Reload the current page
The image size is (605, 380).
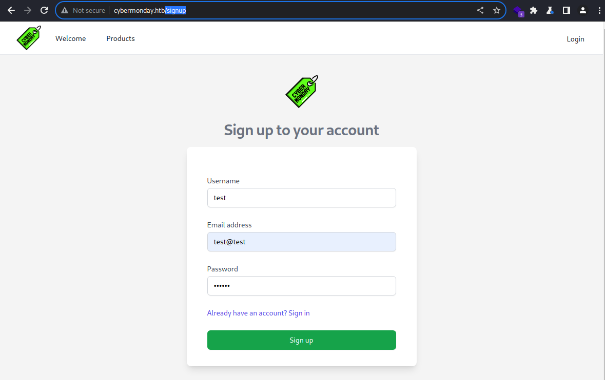(44, 10)
